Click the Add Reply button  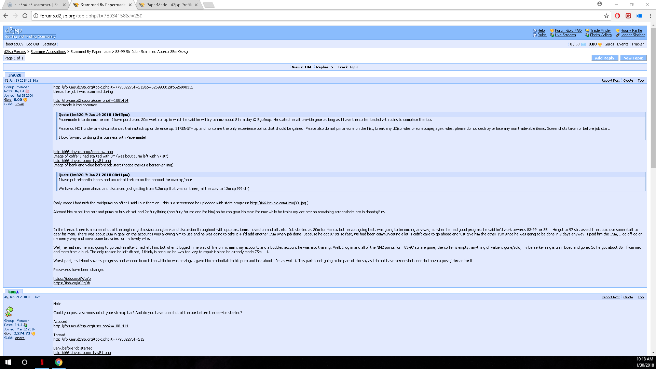[604, 58]
